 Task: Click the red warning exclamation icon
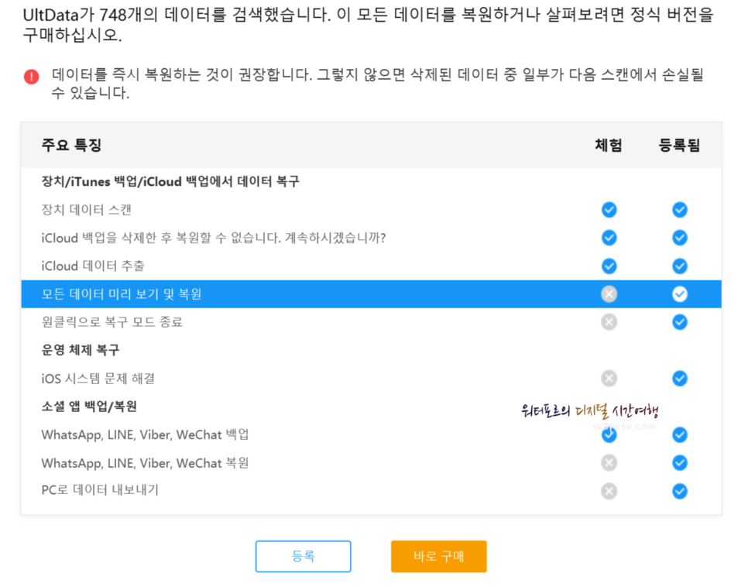pos(32,77)
